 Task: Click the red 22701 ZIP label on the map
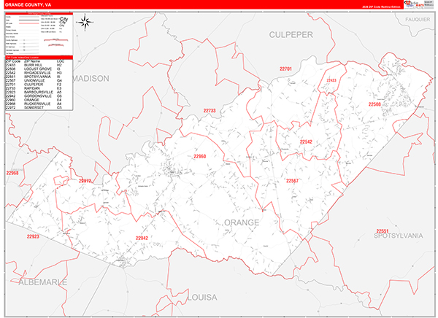[x=285, y=69]
